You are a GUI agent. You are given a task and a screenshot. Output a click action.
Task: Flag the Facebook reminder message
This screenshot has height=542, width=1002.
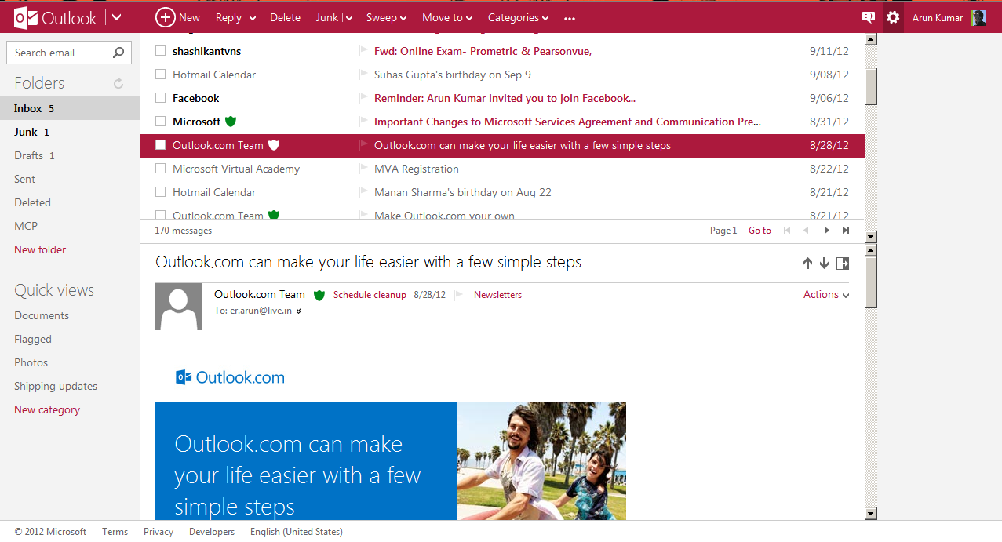tap(363, 98)
